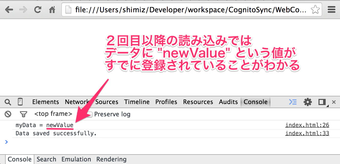The image size is (340, 164).
Task: Select the Console panel in top toolbar
Action: [x=256, y=102]
